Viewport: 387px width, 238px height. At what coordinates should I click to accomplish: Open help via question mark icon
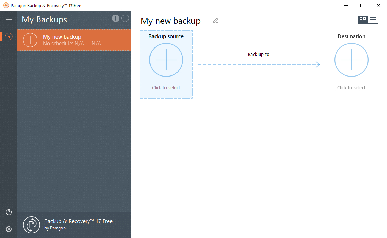(x=9, y=212)
